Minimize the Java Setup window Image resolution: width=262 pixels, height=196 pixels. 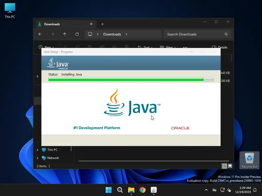click(x=191, y=52)
